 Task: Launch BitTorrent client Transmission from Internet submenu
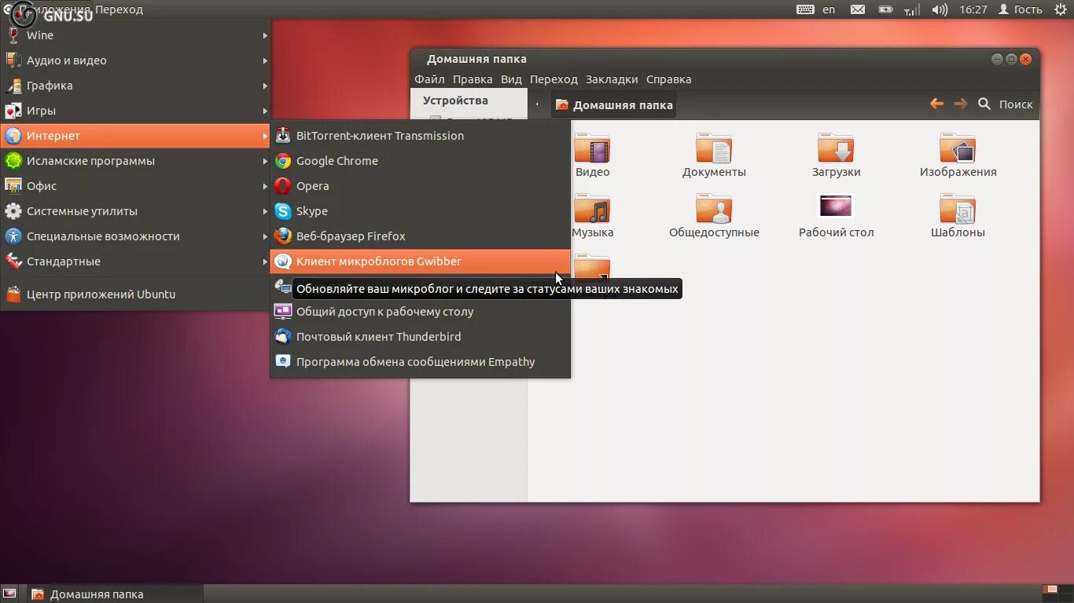[420, 136]
